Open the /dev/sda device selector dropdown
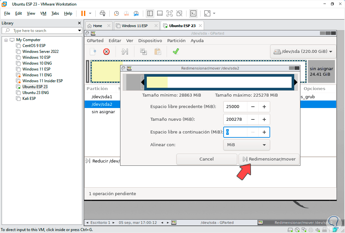The width and height of the screenshot is (345, 233). point(303,52)
